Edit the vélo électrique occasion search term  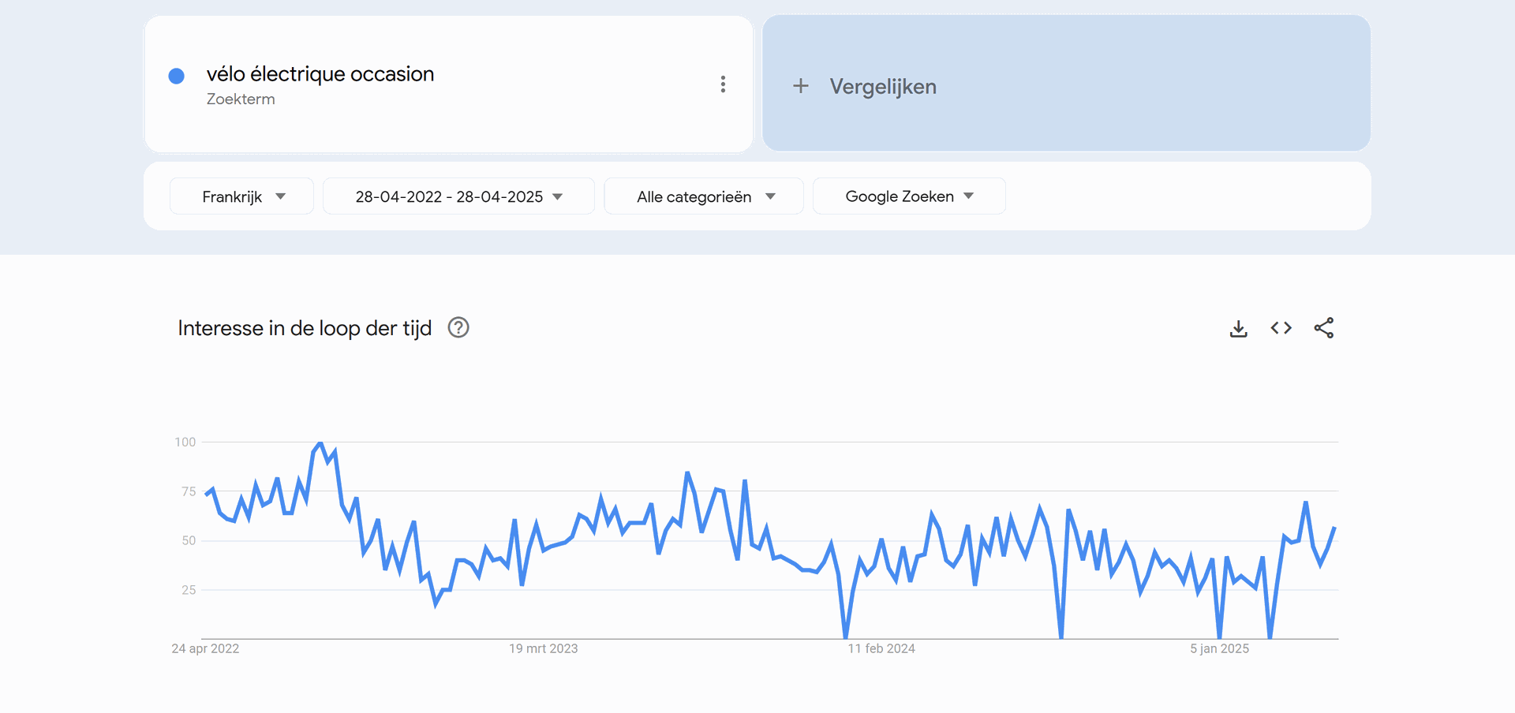click(x=320, y=74)
